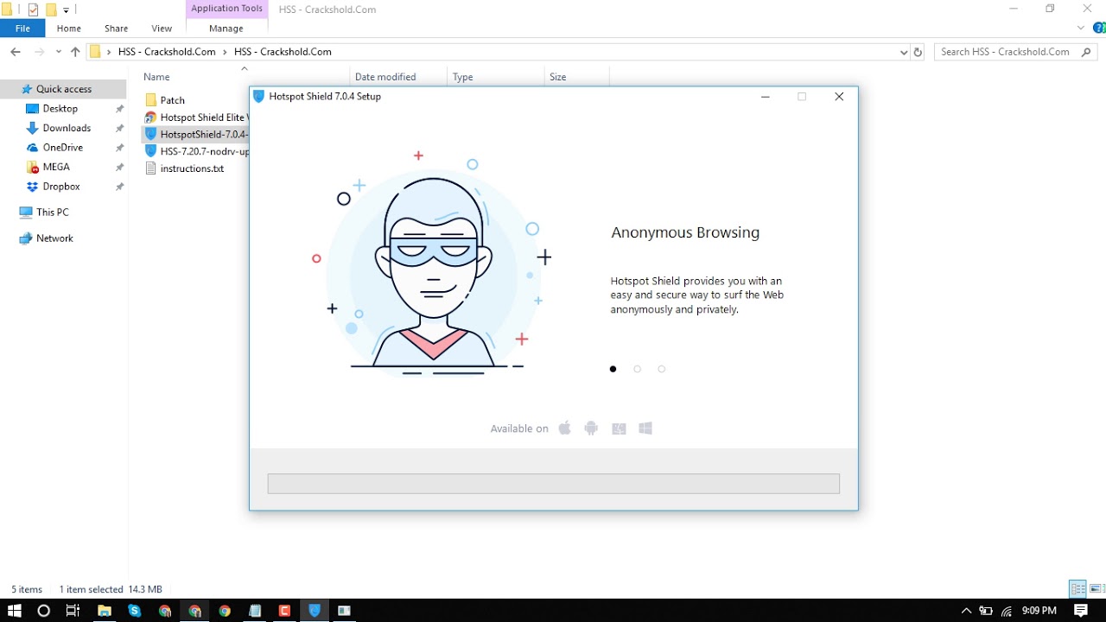
Task: Switch to details view layout icon
Action: pos(1077,589)
